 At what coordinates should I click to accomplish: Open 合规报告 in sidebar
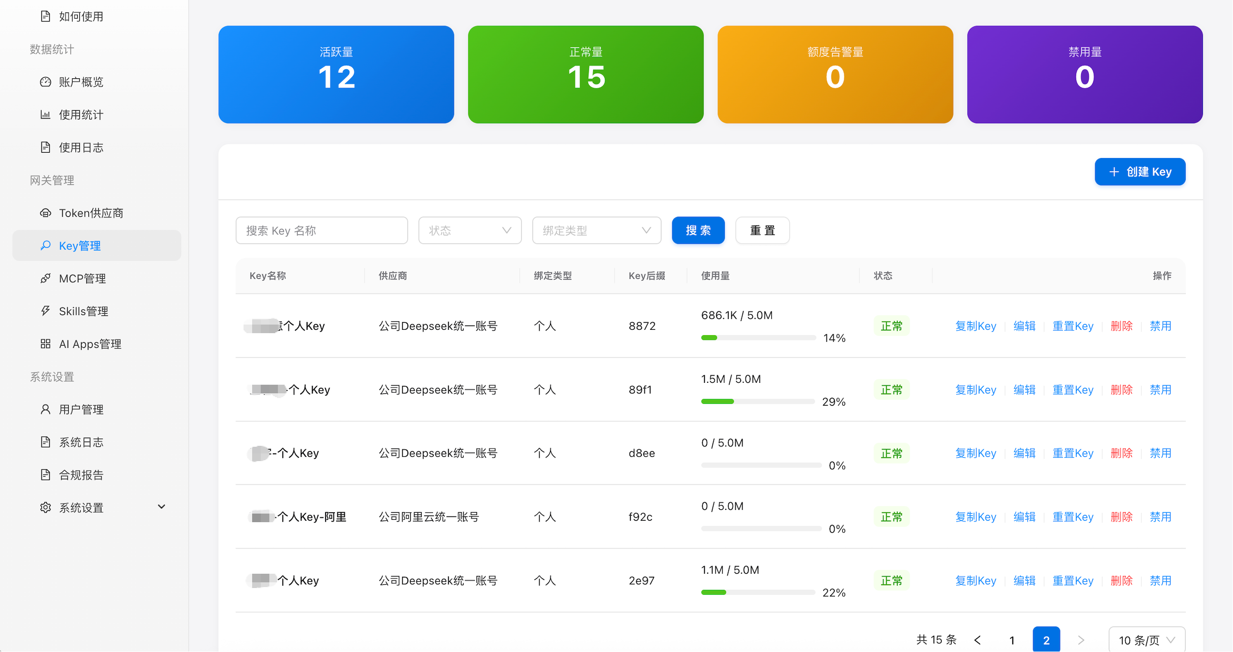point(96,475)
